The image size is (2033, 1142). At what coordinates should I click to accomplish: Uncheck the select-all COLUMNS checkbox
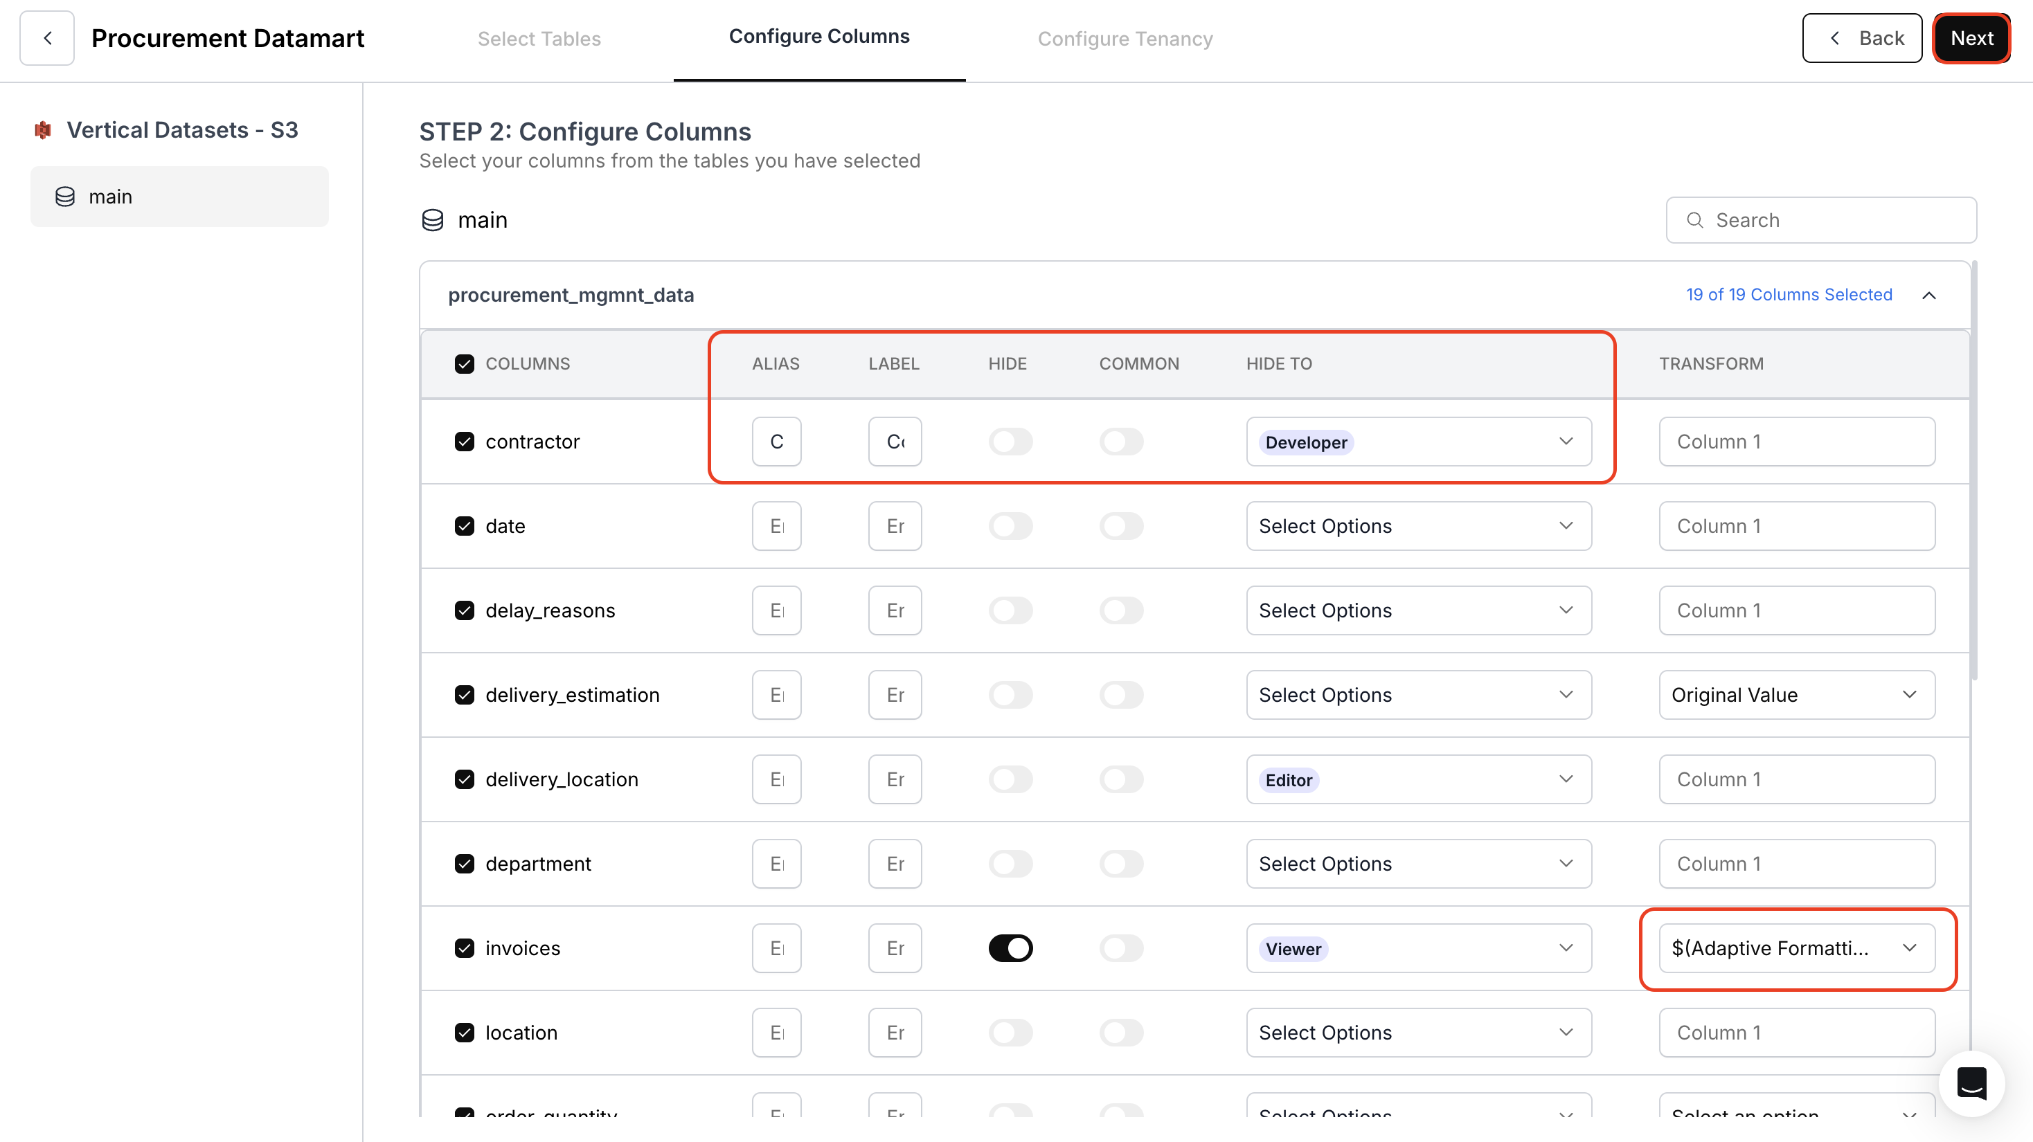point(464,363)
